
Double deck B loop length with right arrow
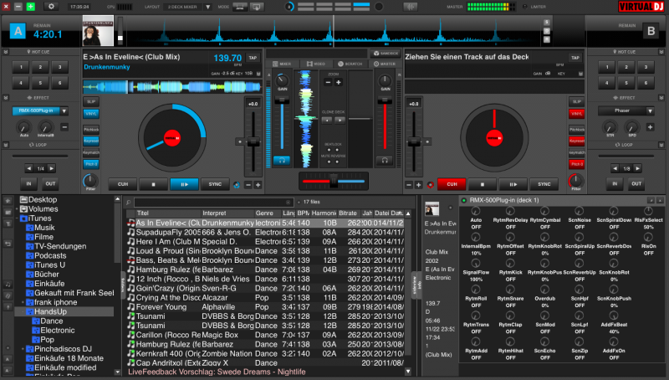pos(637,168)
